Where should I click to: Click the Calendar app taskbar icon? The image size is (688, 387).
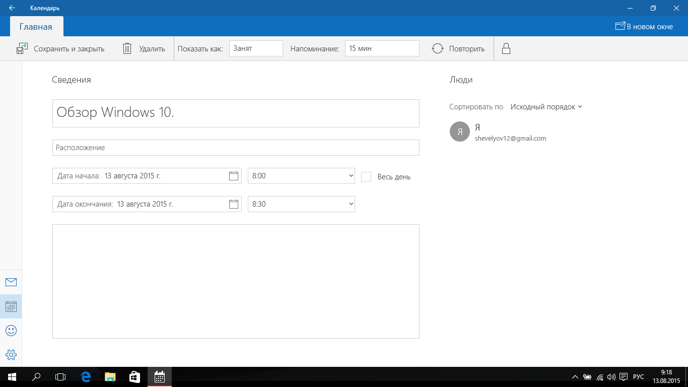pos(160,377)
